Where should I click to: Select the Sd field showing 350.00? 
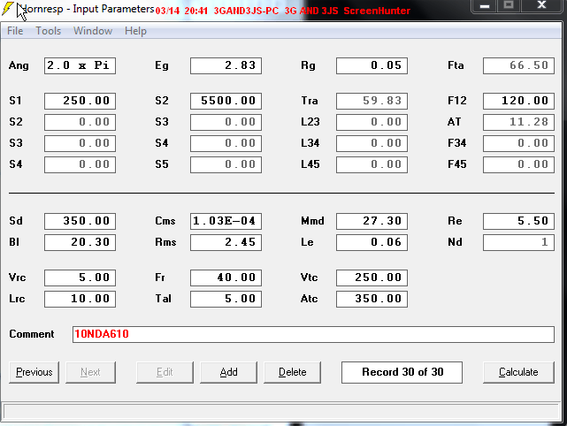tap(80, 221)
